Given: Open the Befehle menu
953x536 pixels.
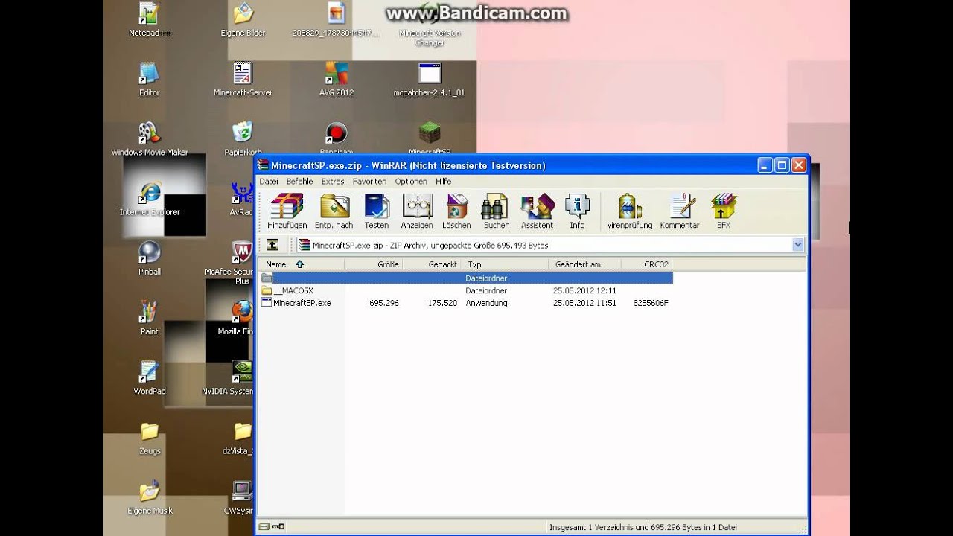Looking at the screenshot, I should tap(299, 181).
